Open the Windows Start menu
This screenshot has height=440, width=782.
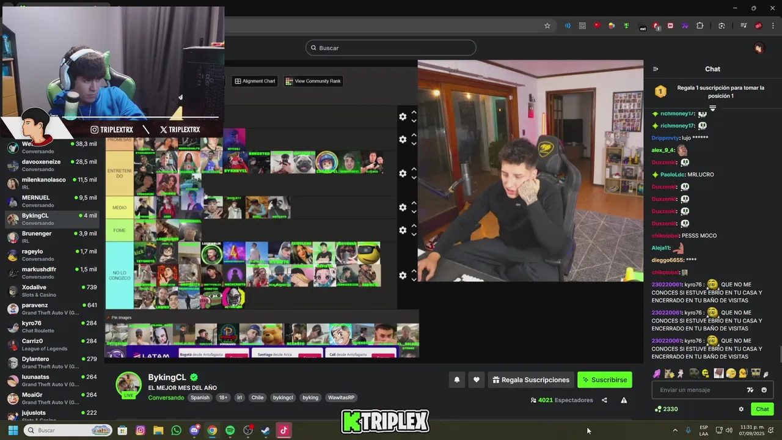click(x=13, y=430)
